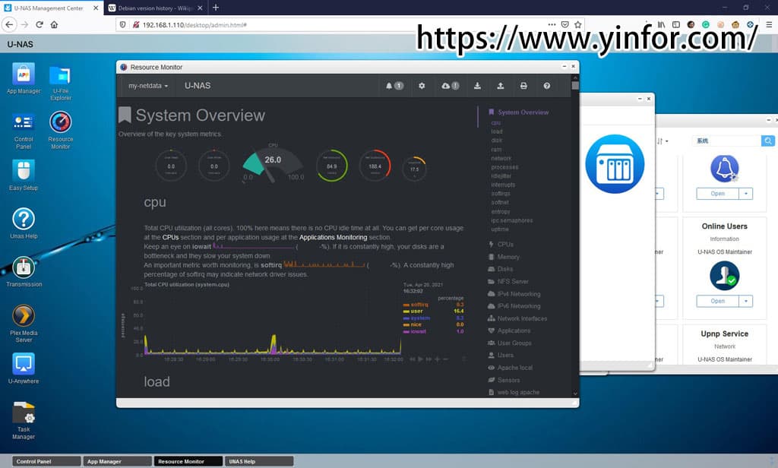778x468 pixels.
Task: Click the search magnifier in App Manager
Action: [767, 141]
